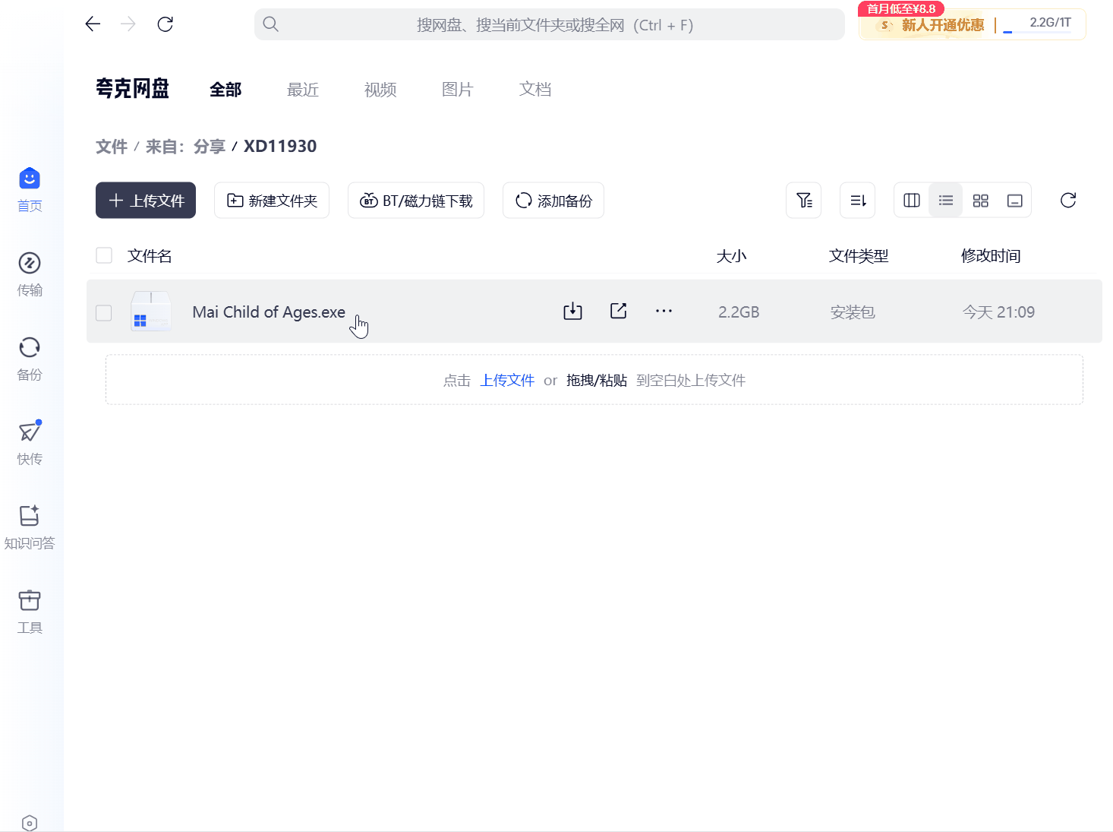The width and height of the screenshot is (1113, 832).
Task: Refresh the file list
Action: (x=1067, y=200)
